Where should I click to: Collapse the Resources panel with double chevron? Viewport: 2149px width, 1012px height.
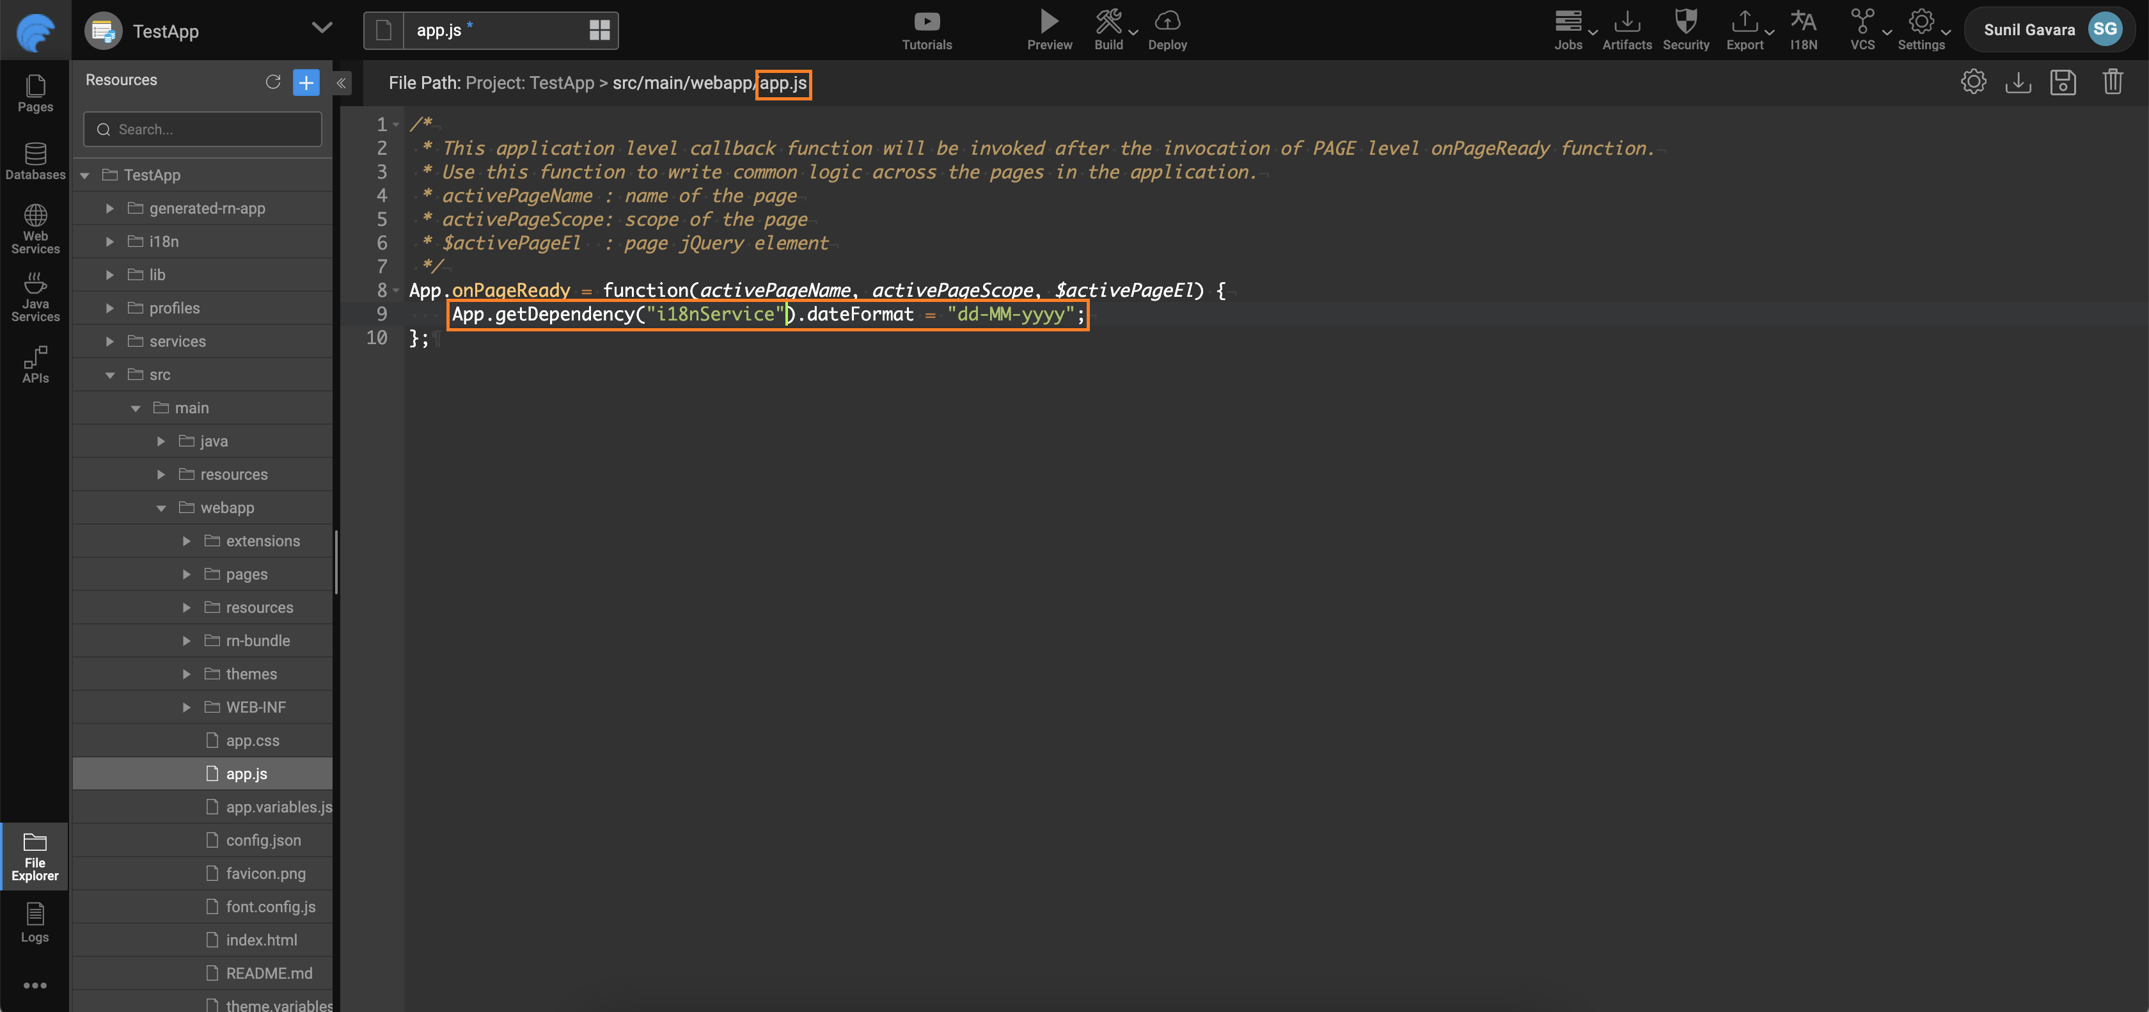[341, 83]
